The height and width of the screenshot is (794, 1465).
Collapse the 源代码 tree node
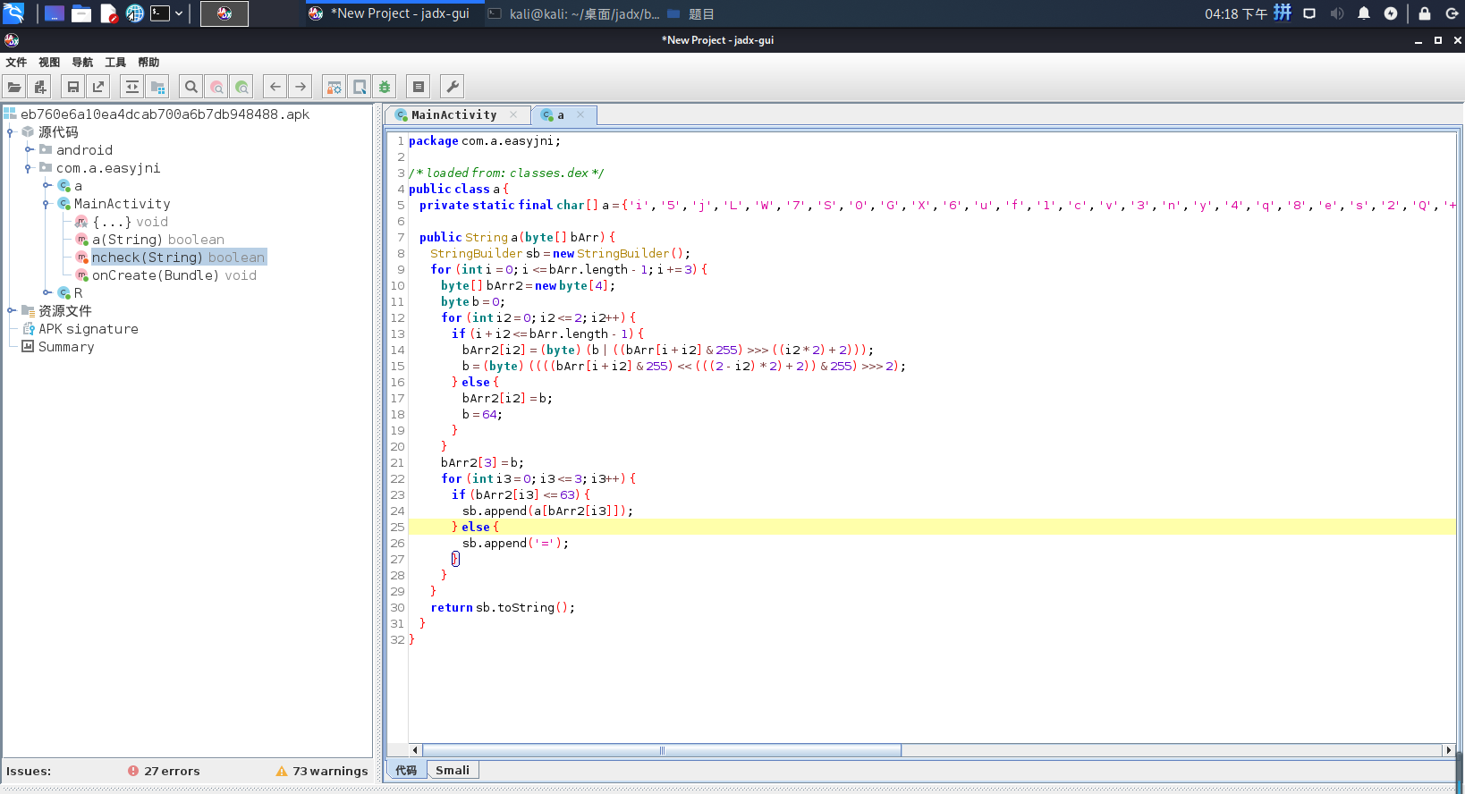(x=10, y=132)
